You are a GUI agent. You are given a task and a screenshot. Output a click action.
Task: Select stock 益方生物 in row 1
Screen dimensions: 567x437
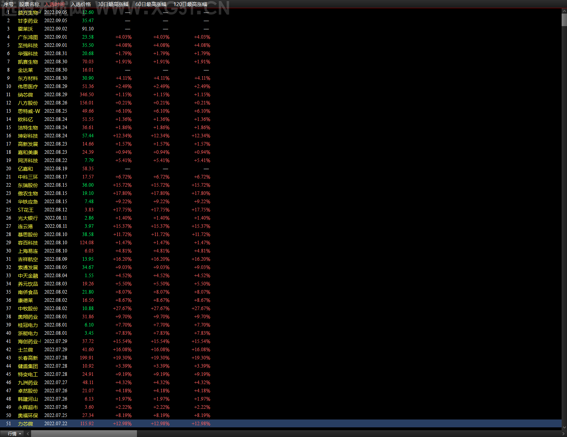pyautogui.click(x=29, y=13)
